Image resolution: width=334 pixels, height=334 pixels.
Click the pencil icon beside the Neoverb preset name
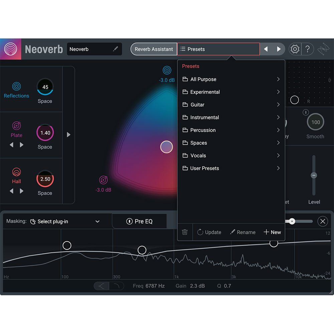116,49
